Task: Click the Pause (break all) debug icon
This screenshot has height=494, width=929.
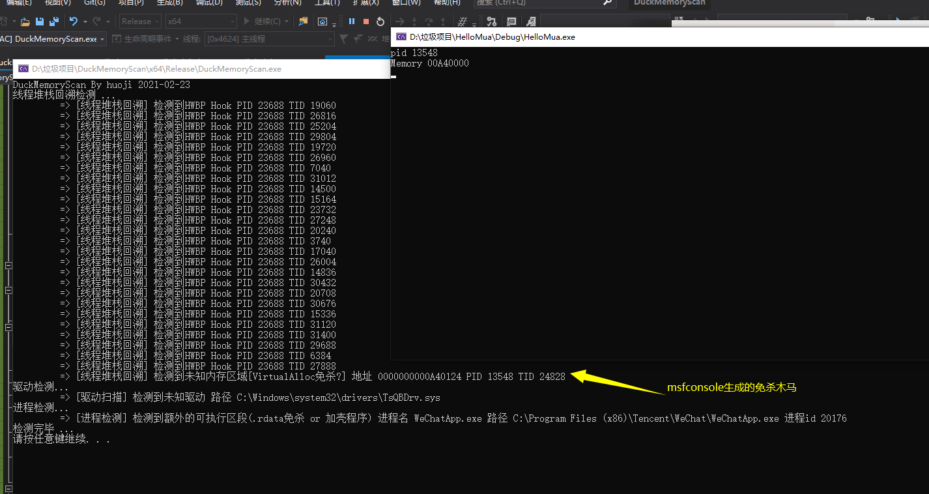Action: tap(352, 22)
